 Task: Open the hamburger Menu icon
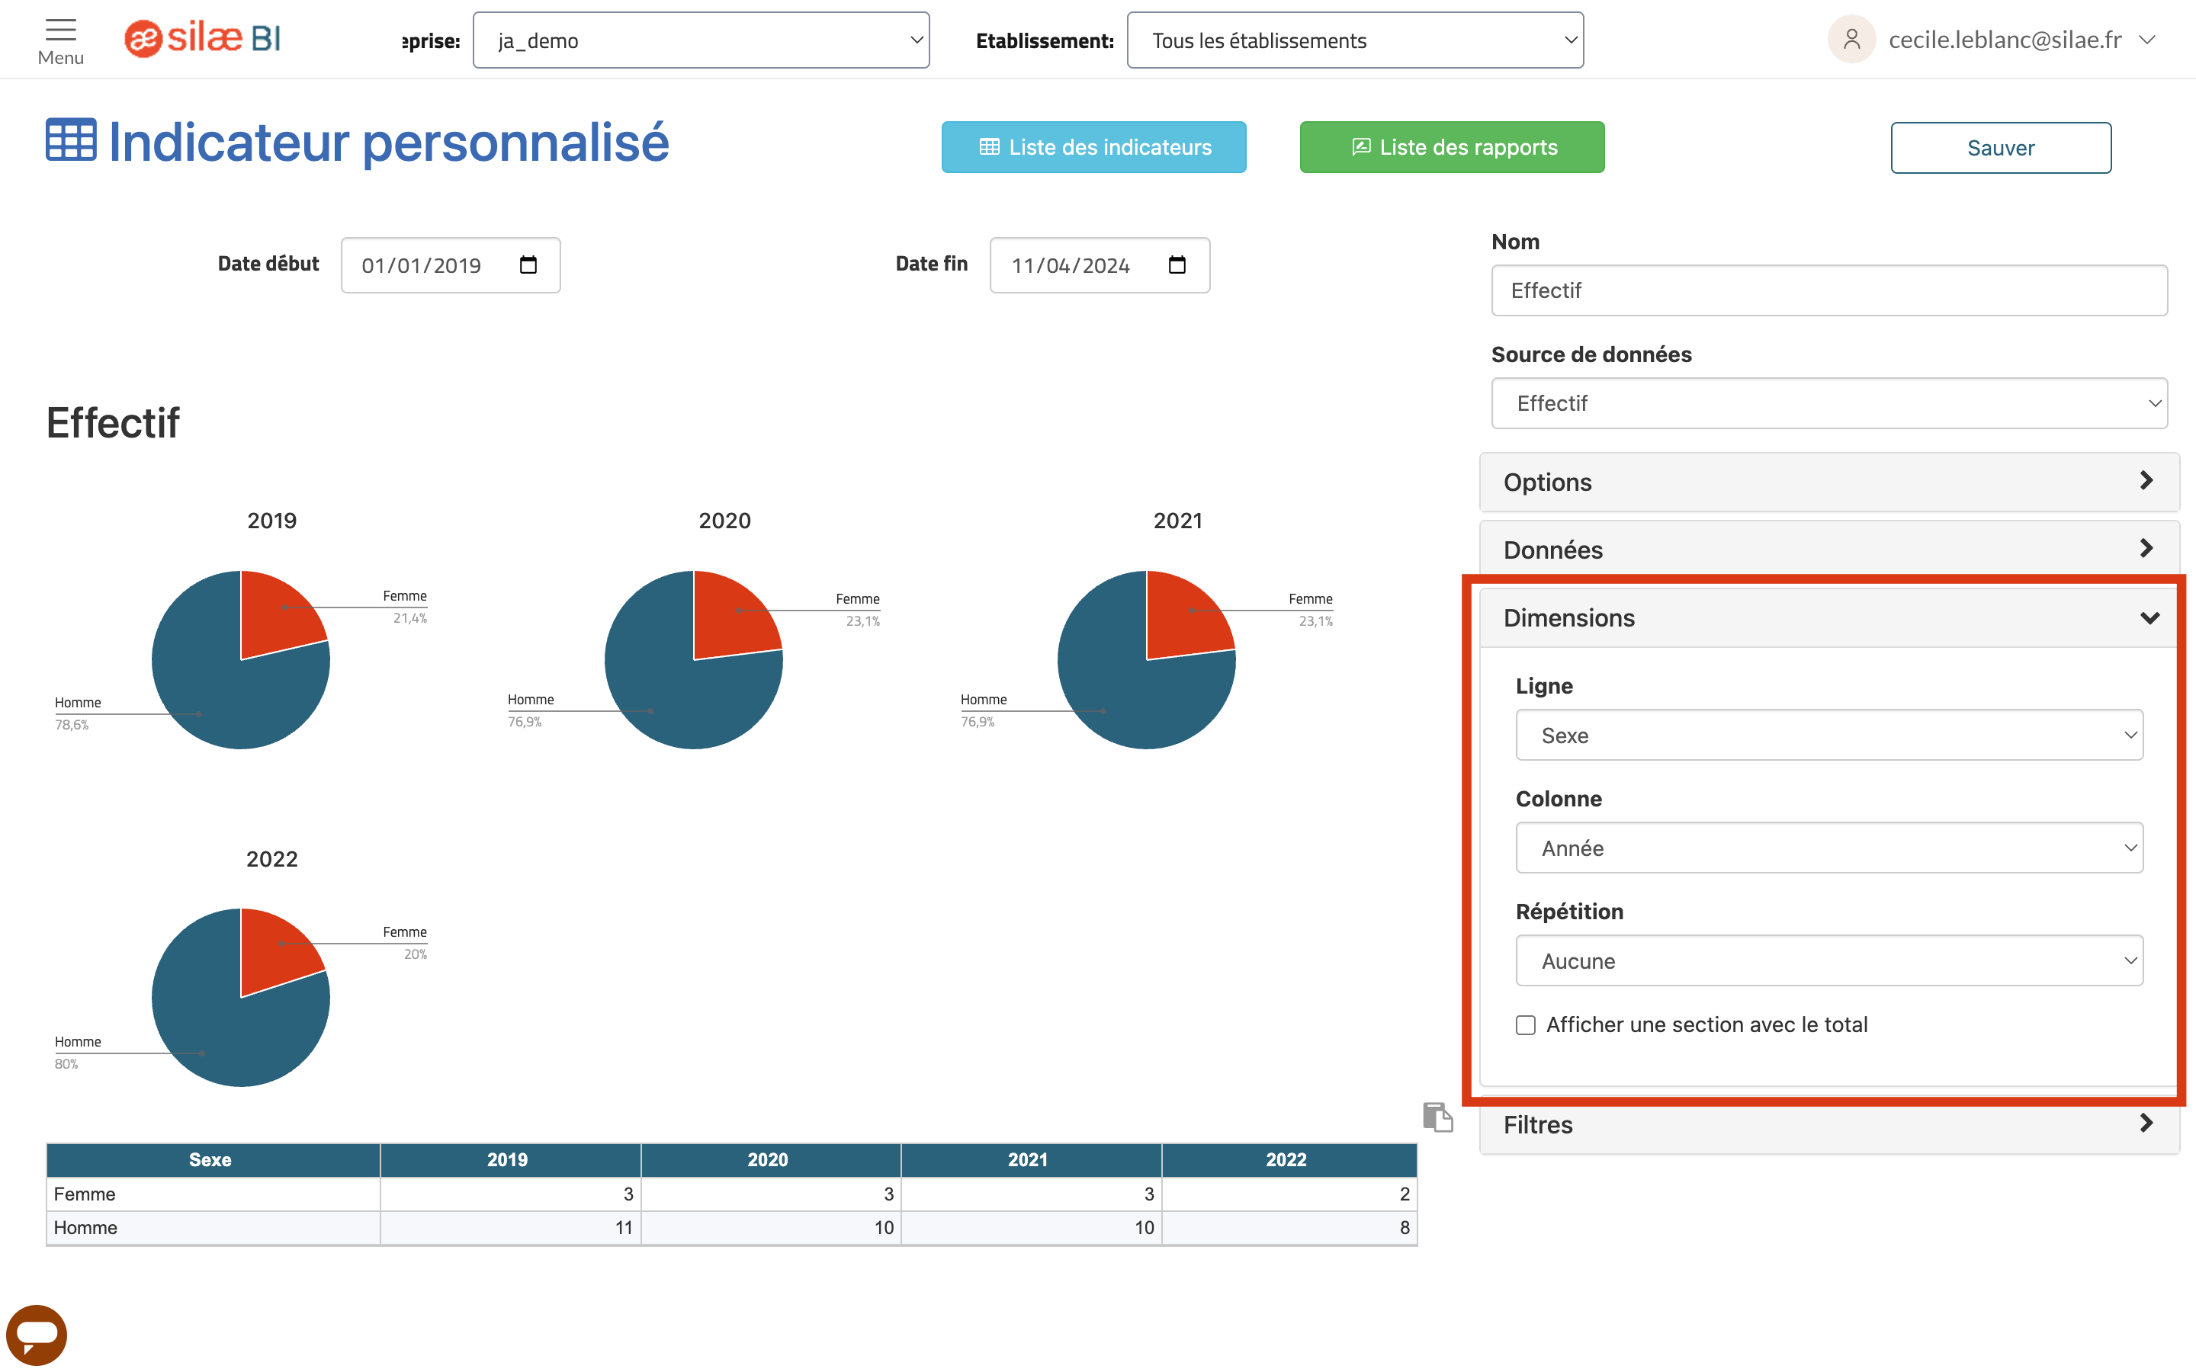click(61, 30)
